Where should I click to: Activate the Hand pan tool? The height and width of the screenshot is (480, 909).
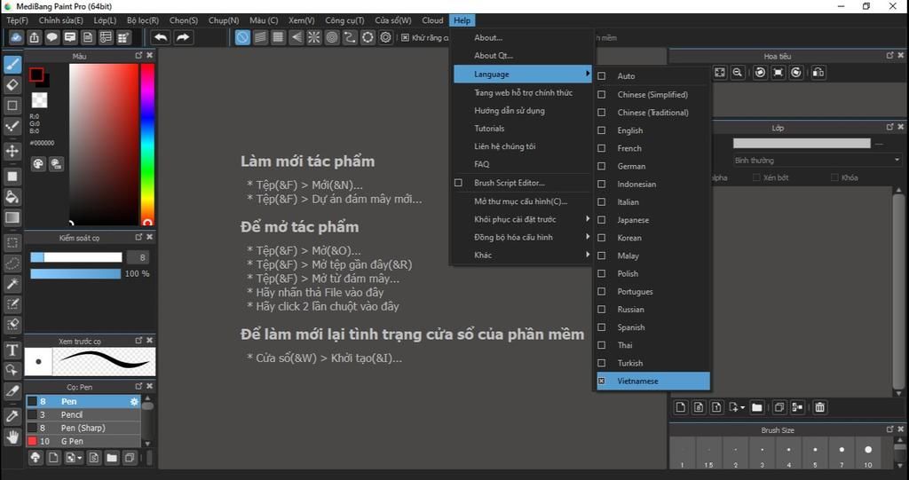(12, 437)
